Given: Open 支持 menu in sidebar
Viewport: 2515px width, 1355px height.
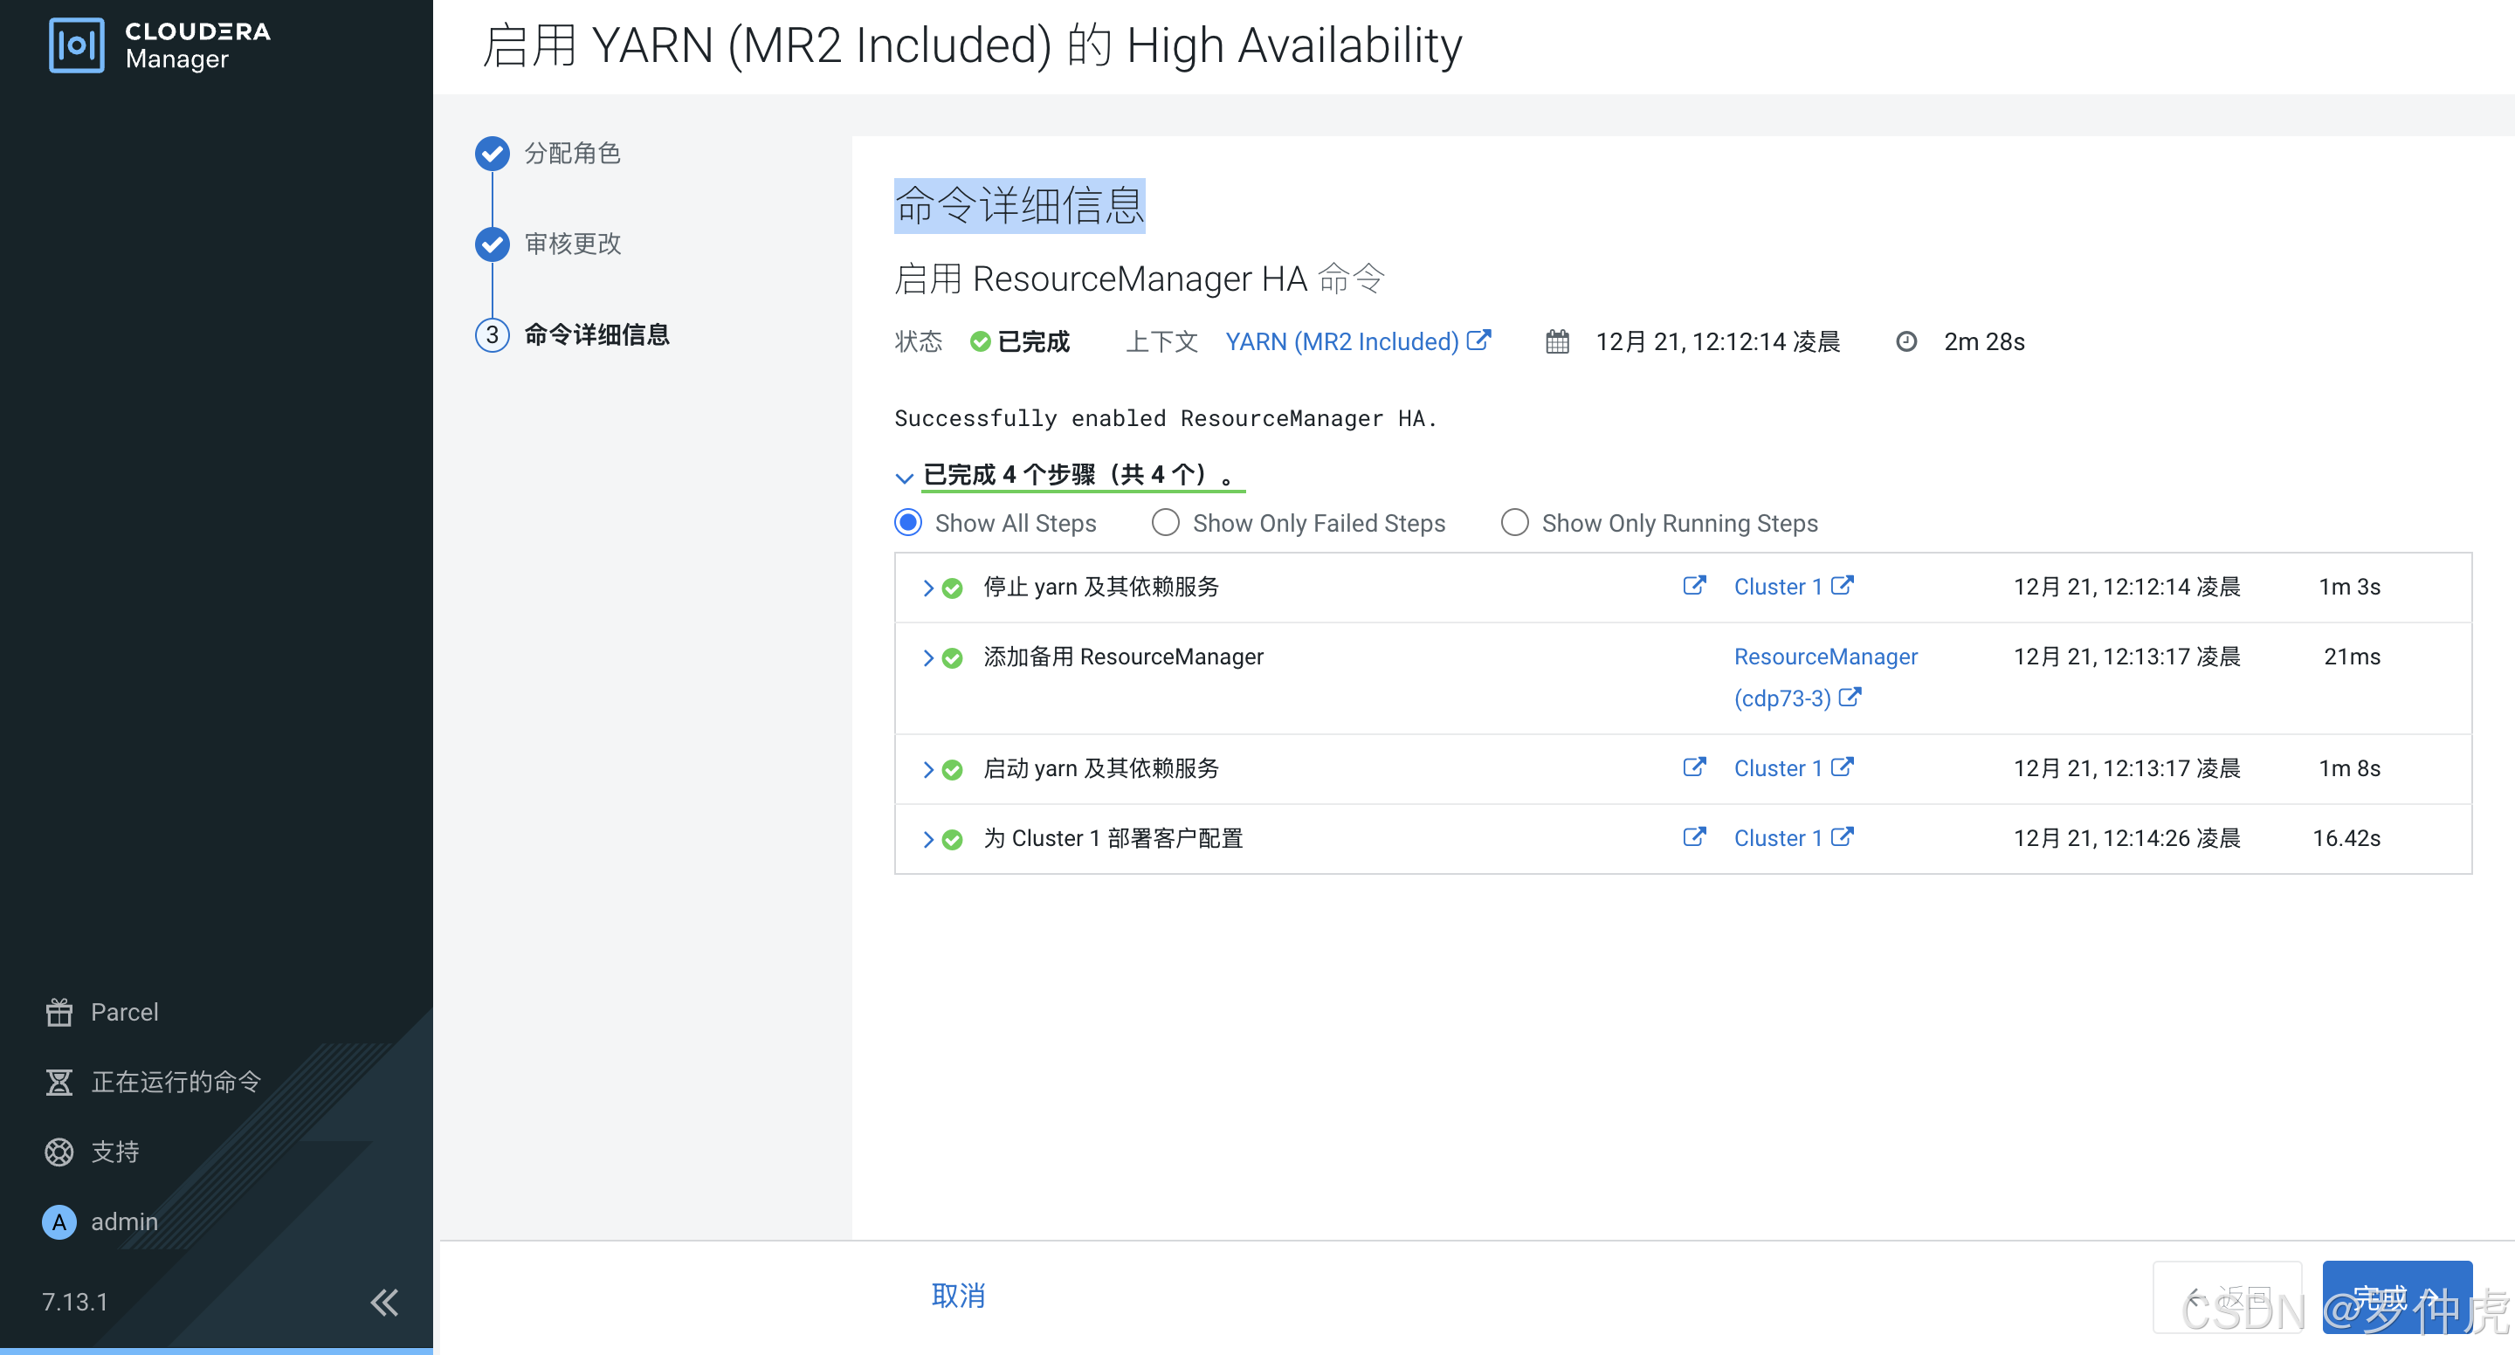Looking at the screenshot, I should click(114, 1152).
